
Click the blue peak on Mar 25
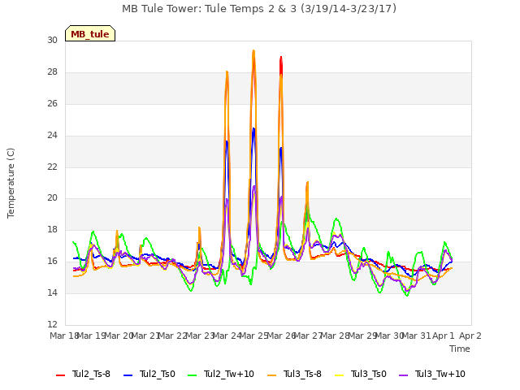[253, 129]
